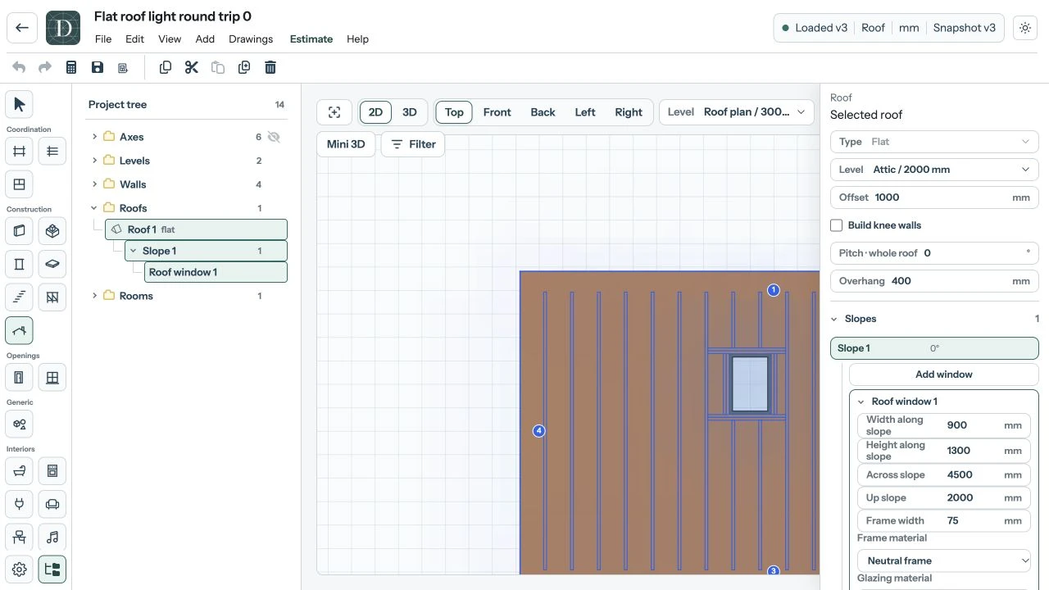Choose the bathtub interior tool
The height and width of the screenshot is (590, 1049).
click(19, 471)
